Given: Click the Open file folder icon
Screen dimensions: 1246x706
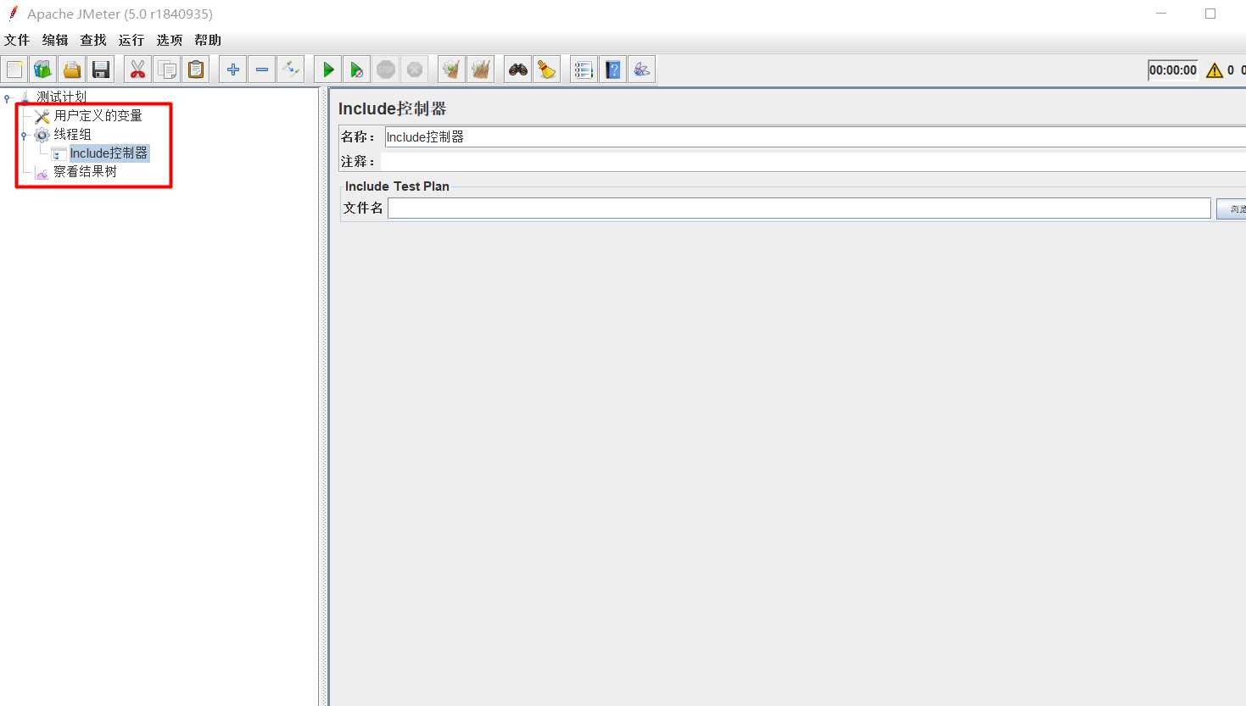Looking at the screenshot, I should (x=72, y=69).
